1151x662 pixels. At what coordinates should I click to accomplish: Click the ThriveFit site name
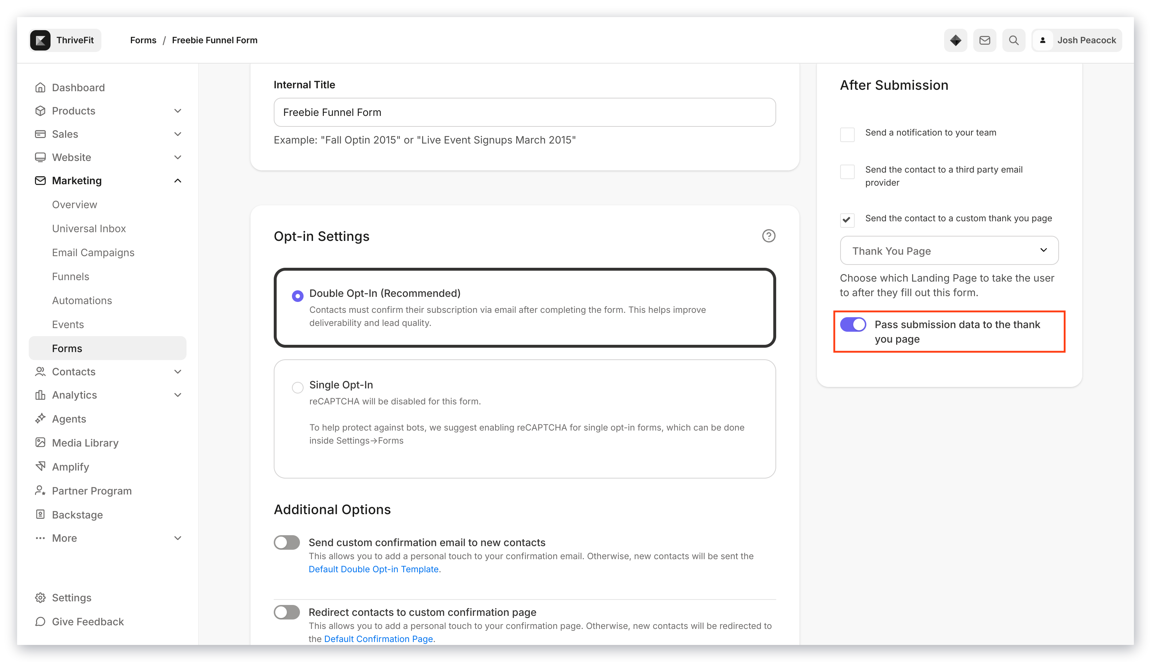coord(75,40)
